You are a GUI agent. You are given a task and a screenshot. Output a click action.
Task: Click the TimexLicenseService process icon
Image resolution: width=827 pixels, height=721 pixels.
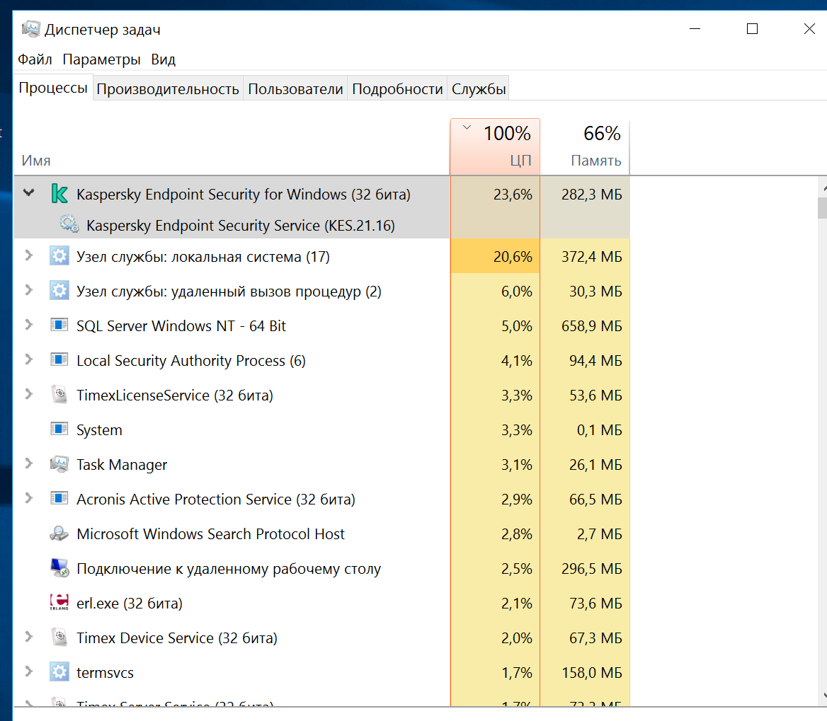pyautogui.click(x=59, y=395)
